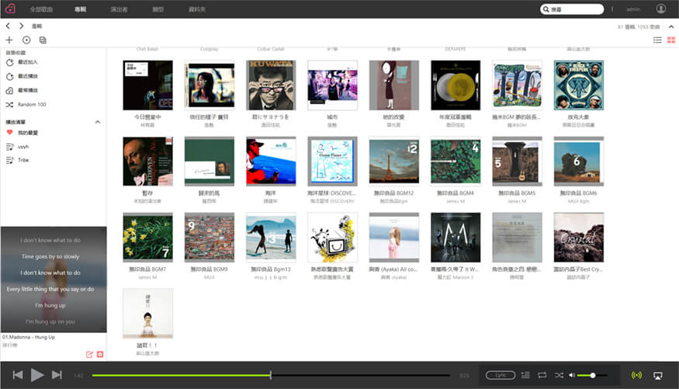Open the blue elephant album cover
The height and width of the screenshot is (389, 679).
(579, 85)
